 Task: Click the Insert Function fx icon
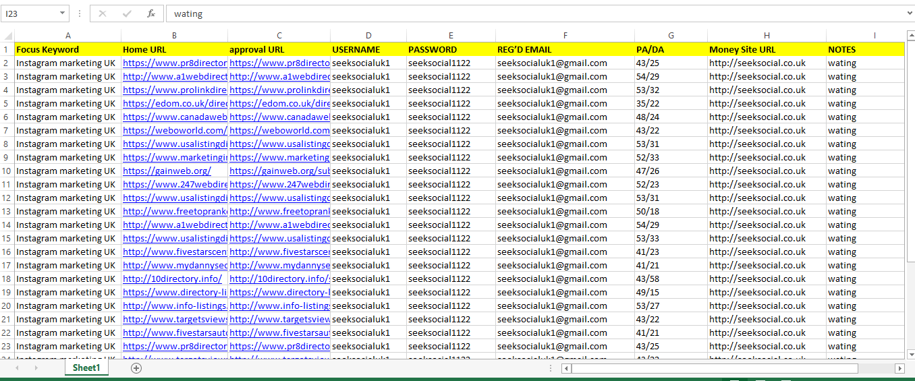(x=151, y=13)
